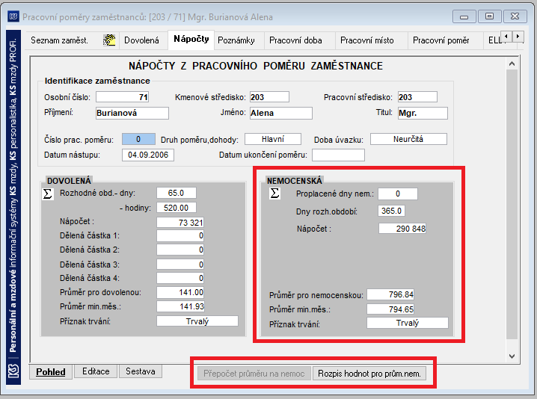Click Rozhodné obd. dny field 65.0
The width and height of the screenshot is (537, 399).
click(x=177, y=193)
